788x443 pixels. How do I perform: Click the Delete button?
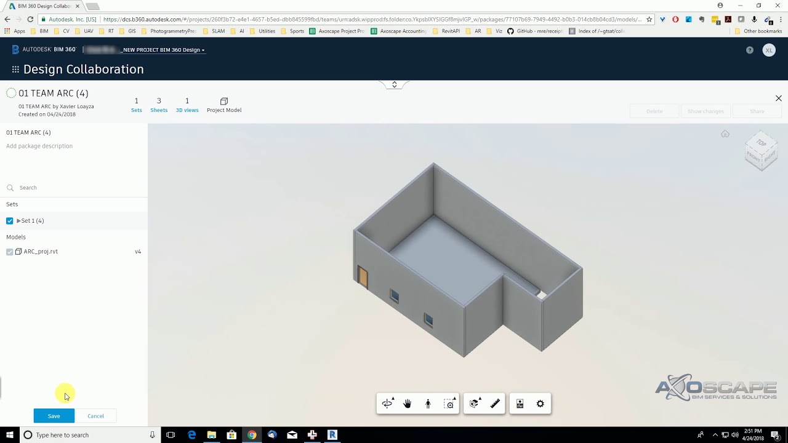(654, 111)
